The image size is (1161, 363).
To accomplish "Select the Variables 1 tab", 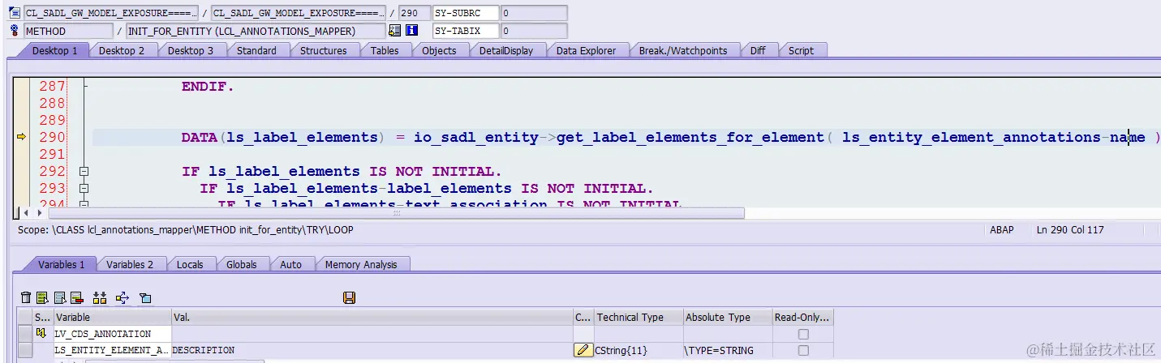I will click(x=62, y=264).
